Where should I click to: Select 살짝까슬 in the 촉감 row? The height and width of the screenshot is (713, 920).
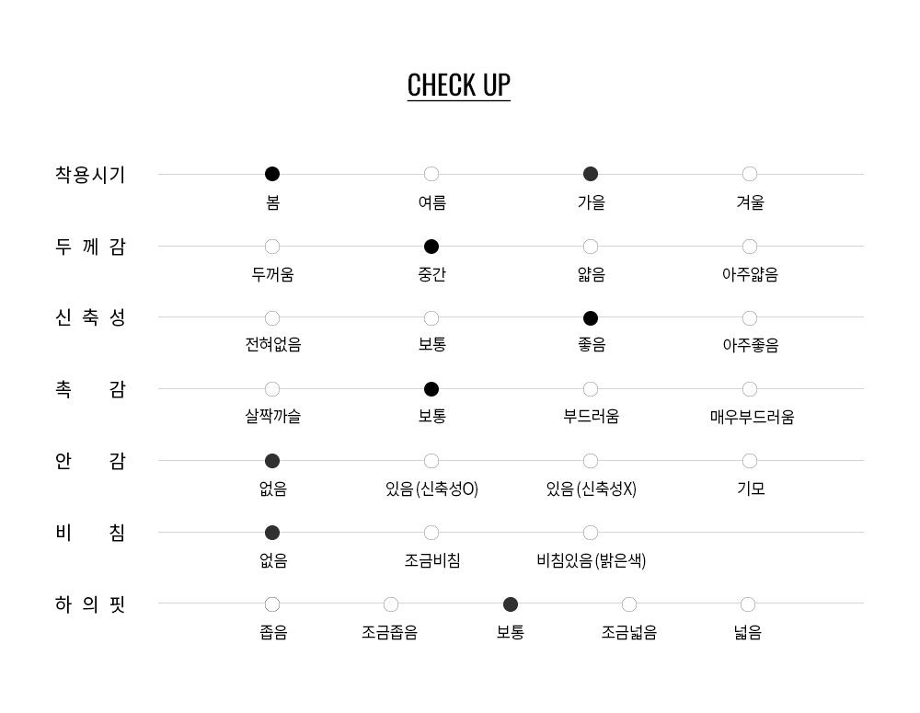pos(272,389)
